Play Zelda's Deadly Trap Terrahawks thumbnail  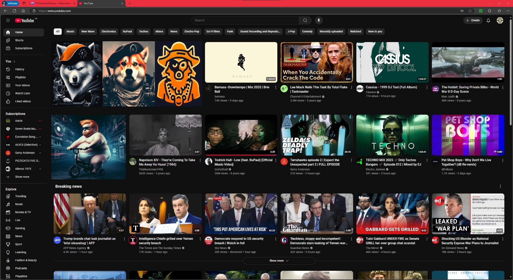coord(317,135)
